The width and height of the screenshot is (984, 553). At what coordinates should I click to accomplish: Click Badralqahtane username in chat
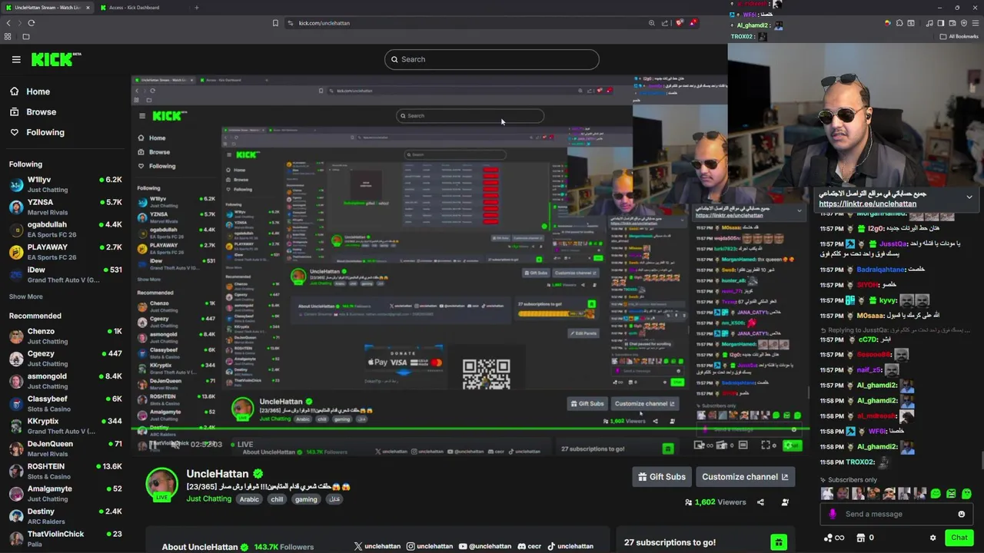coord(881,270)
